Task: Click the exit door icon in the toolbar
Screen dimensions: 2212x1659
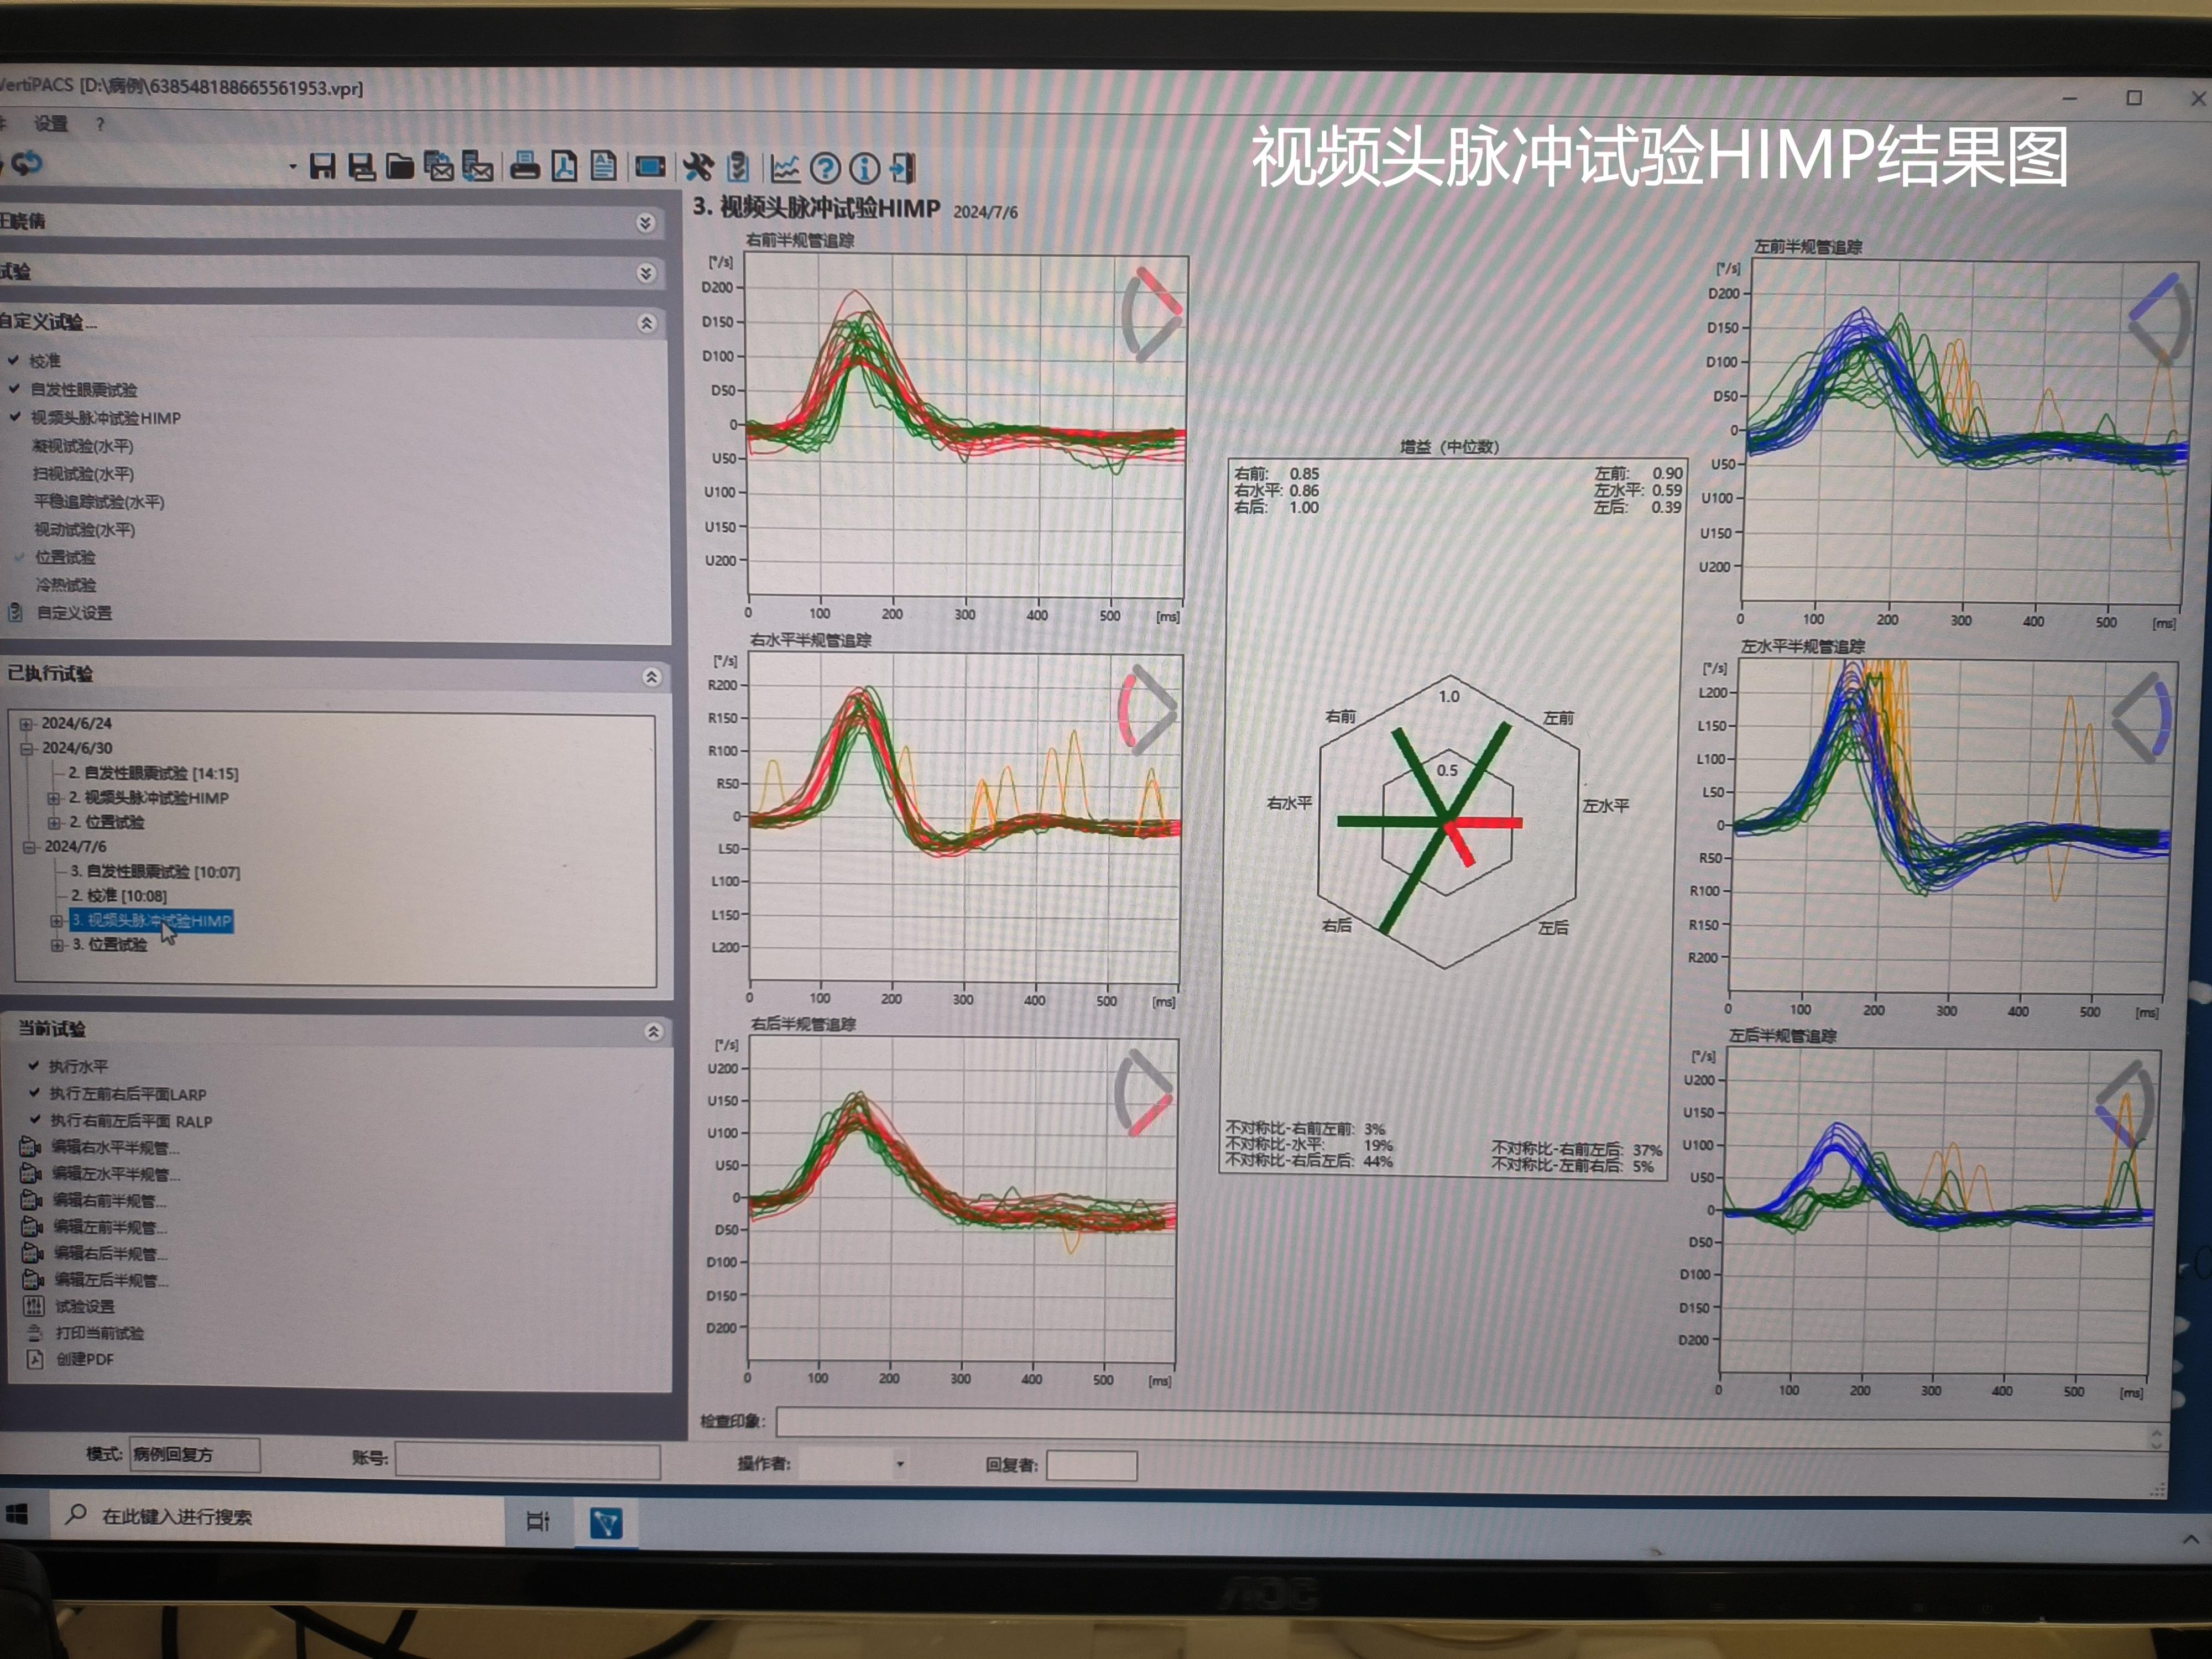Action: pos(903,168)
